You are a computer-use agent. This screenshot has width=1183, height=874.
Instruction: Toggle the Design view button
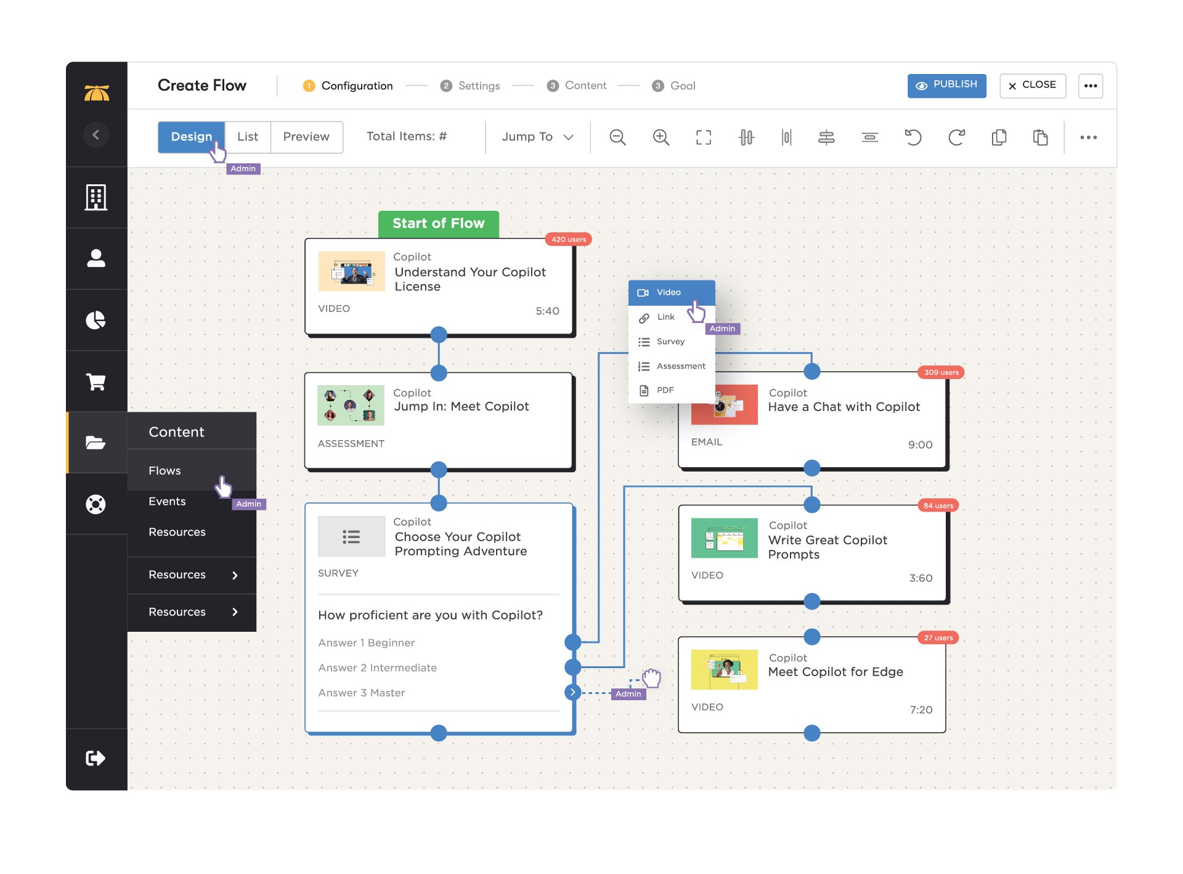pos(191,135)
